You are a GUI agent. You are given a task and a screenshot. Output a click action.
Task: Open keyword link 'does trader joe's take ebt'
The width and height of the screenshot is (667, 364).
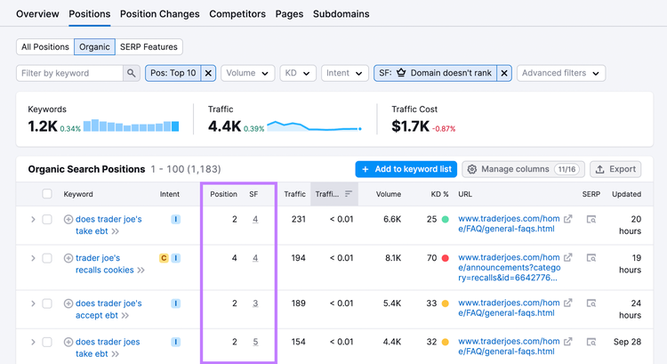point(108,225)
